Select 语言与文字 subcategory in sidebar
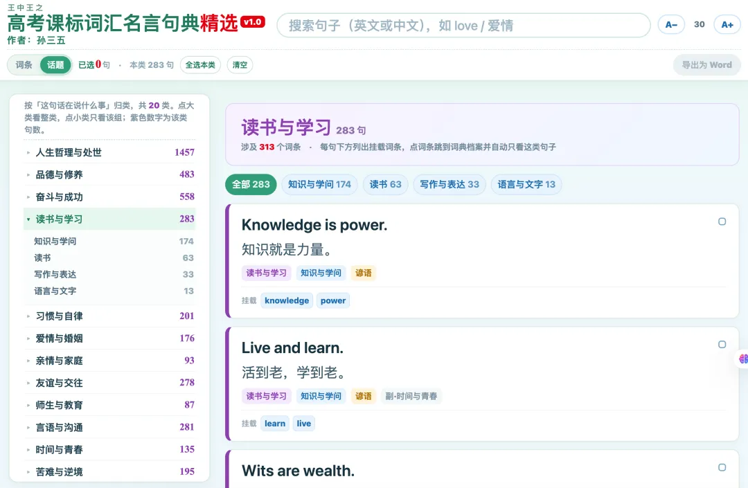 tap(114, 291)
